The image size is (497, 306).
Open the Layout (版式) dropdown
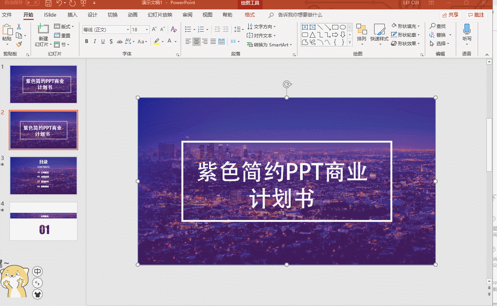64,26
